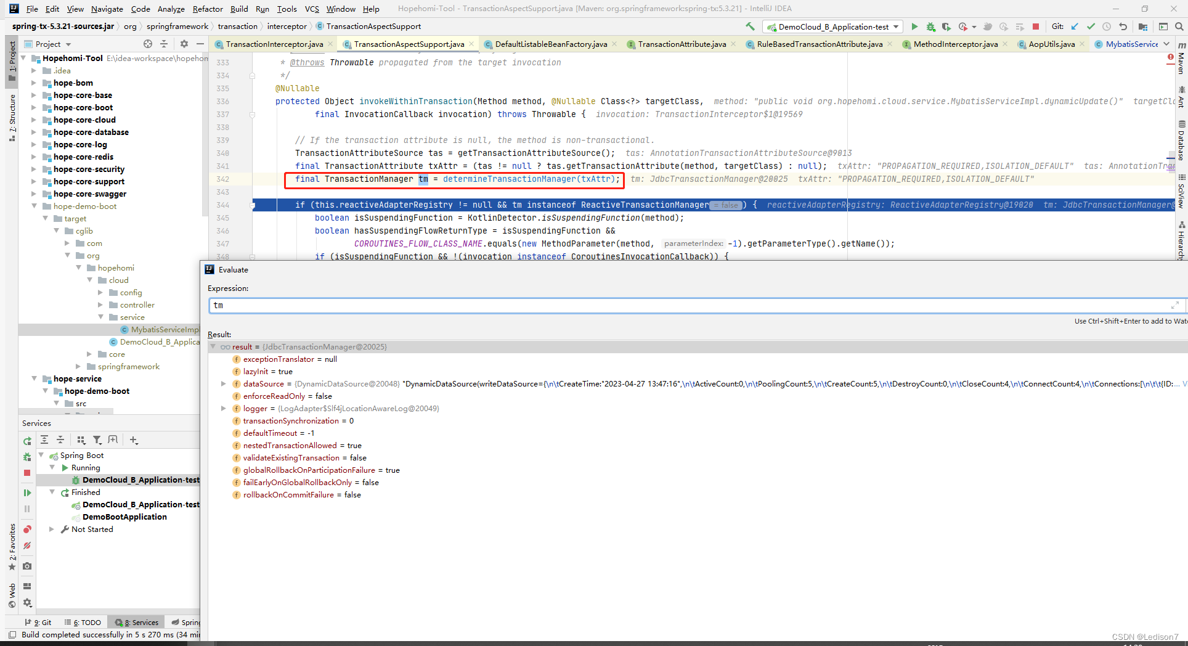Open the Navigate menu
This screenshot has height=646, width=1188.
tap(107, 9)
